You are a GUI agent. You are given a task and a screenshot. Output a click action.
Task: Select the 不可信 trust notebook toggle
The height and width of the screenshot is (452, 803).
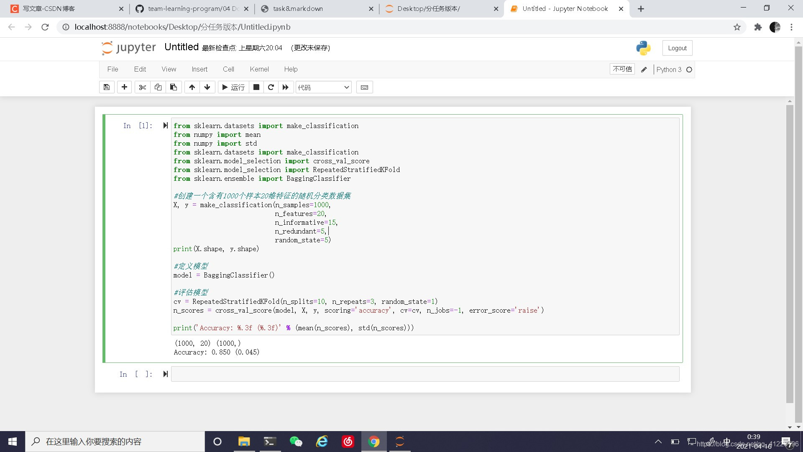coord(621,69)
